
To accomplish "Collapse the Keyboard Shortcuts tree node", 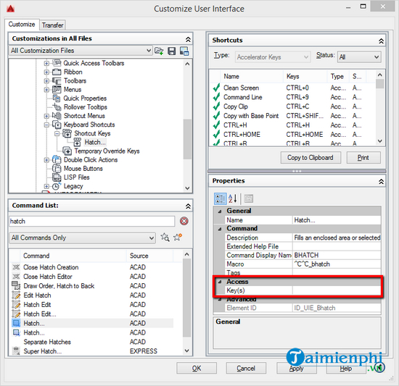I will 46,125.
